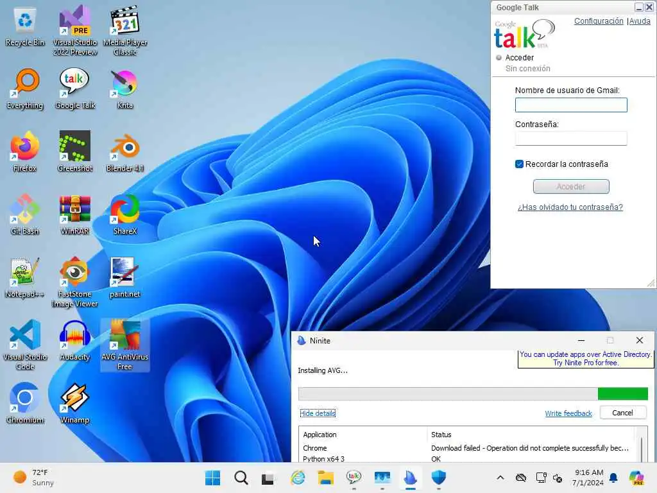Click Try Ninite Pro banner
This screenshot has width=657, height=493.
(585, 358)
